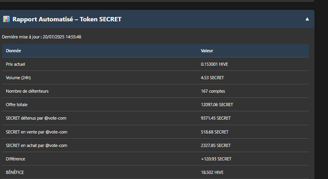Click the 4.53 SECRET volume value
This screenshot has width=328, height=179.
tap(212, 78)
